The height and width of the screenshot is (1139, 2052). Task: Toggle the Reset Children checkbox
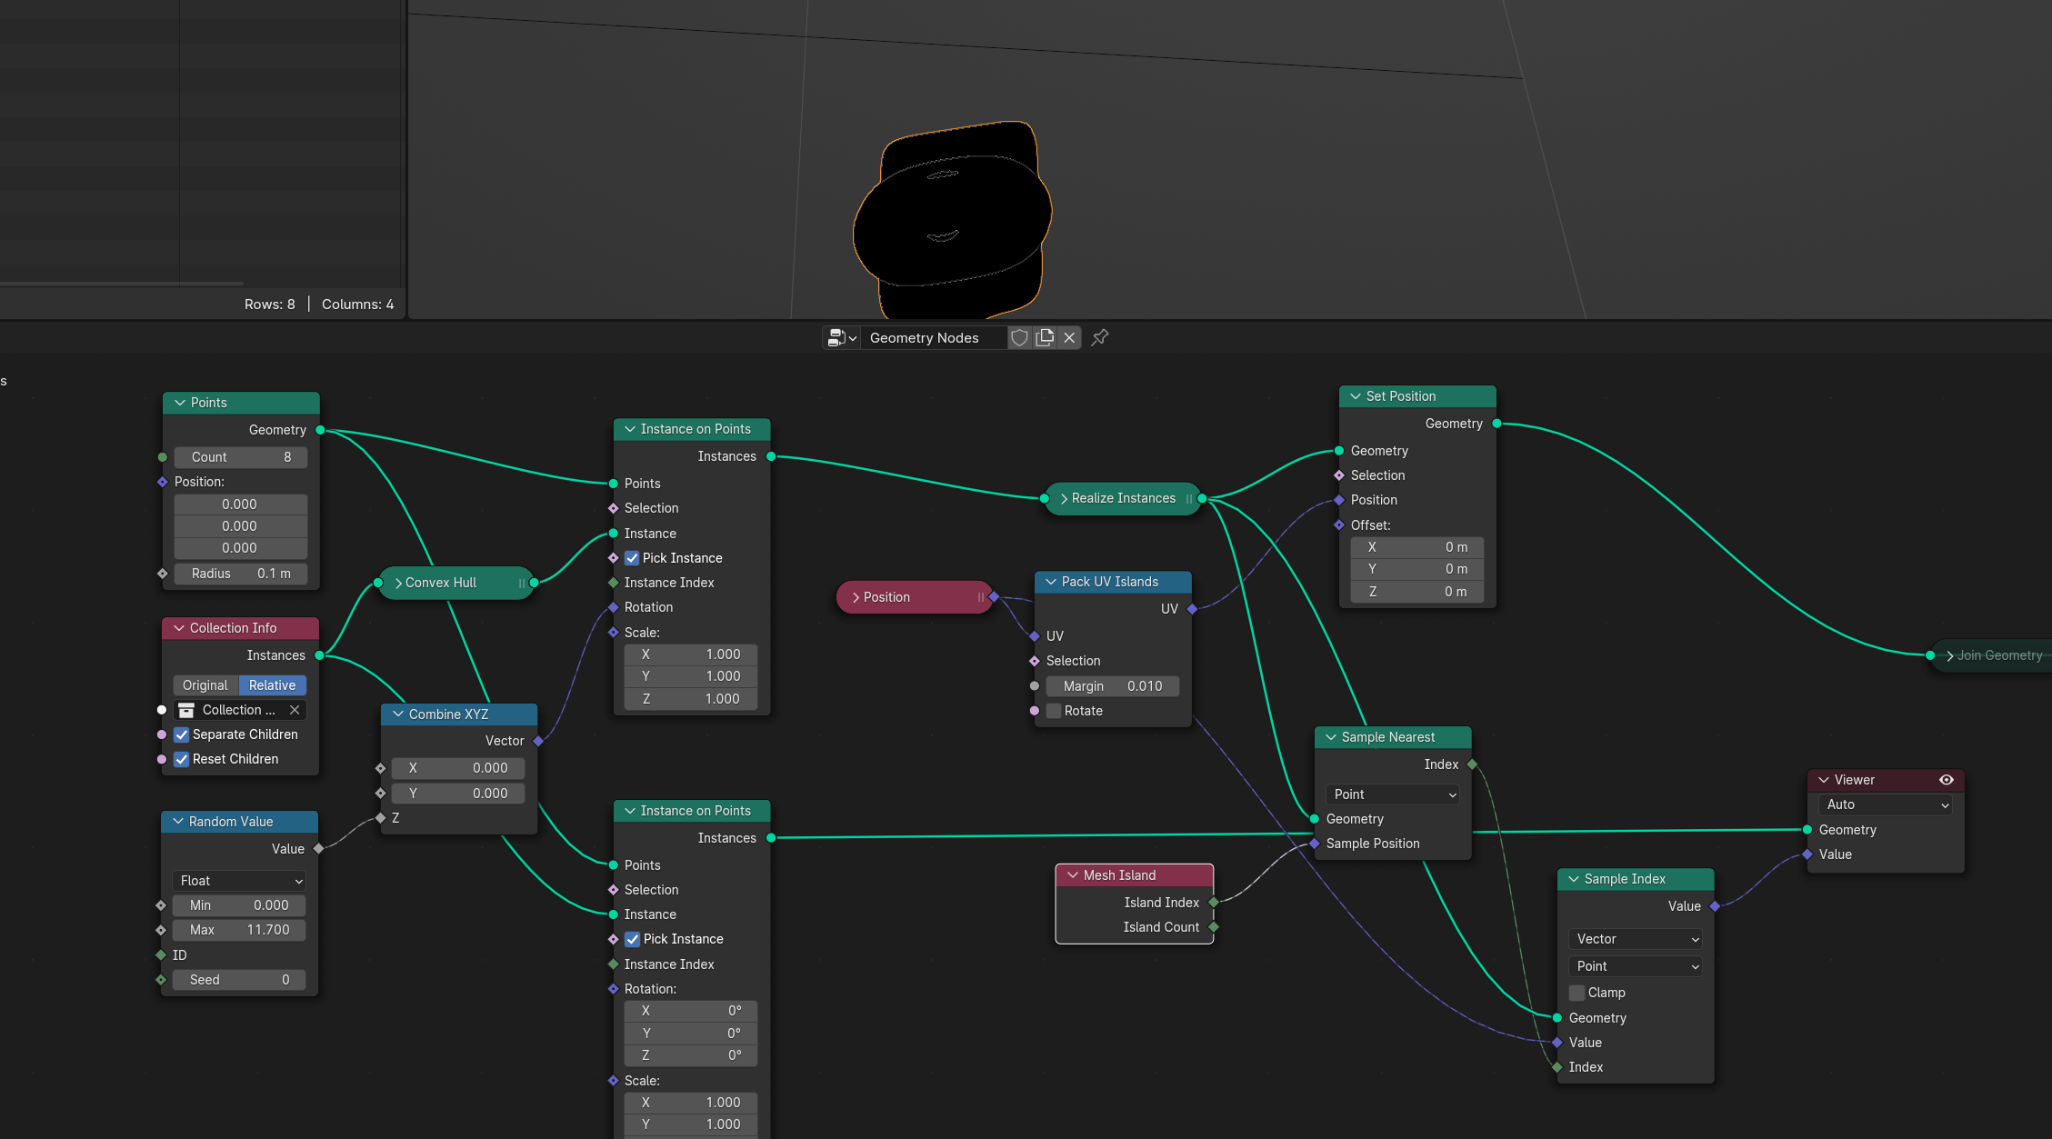point(182,759)
